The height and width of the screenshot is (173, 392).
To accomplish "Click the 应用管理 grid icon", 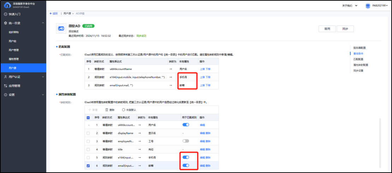I will click(x=5, y=85).
